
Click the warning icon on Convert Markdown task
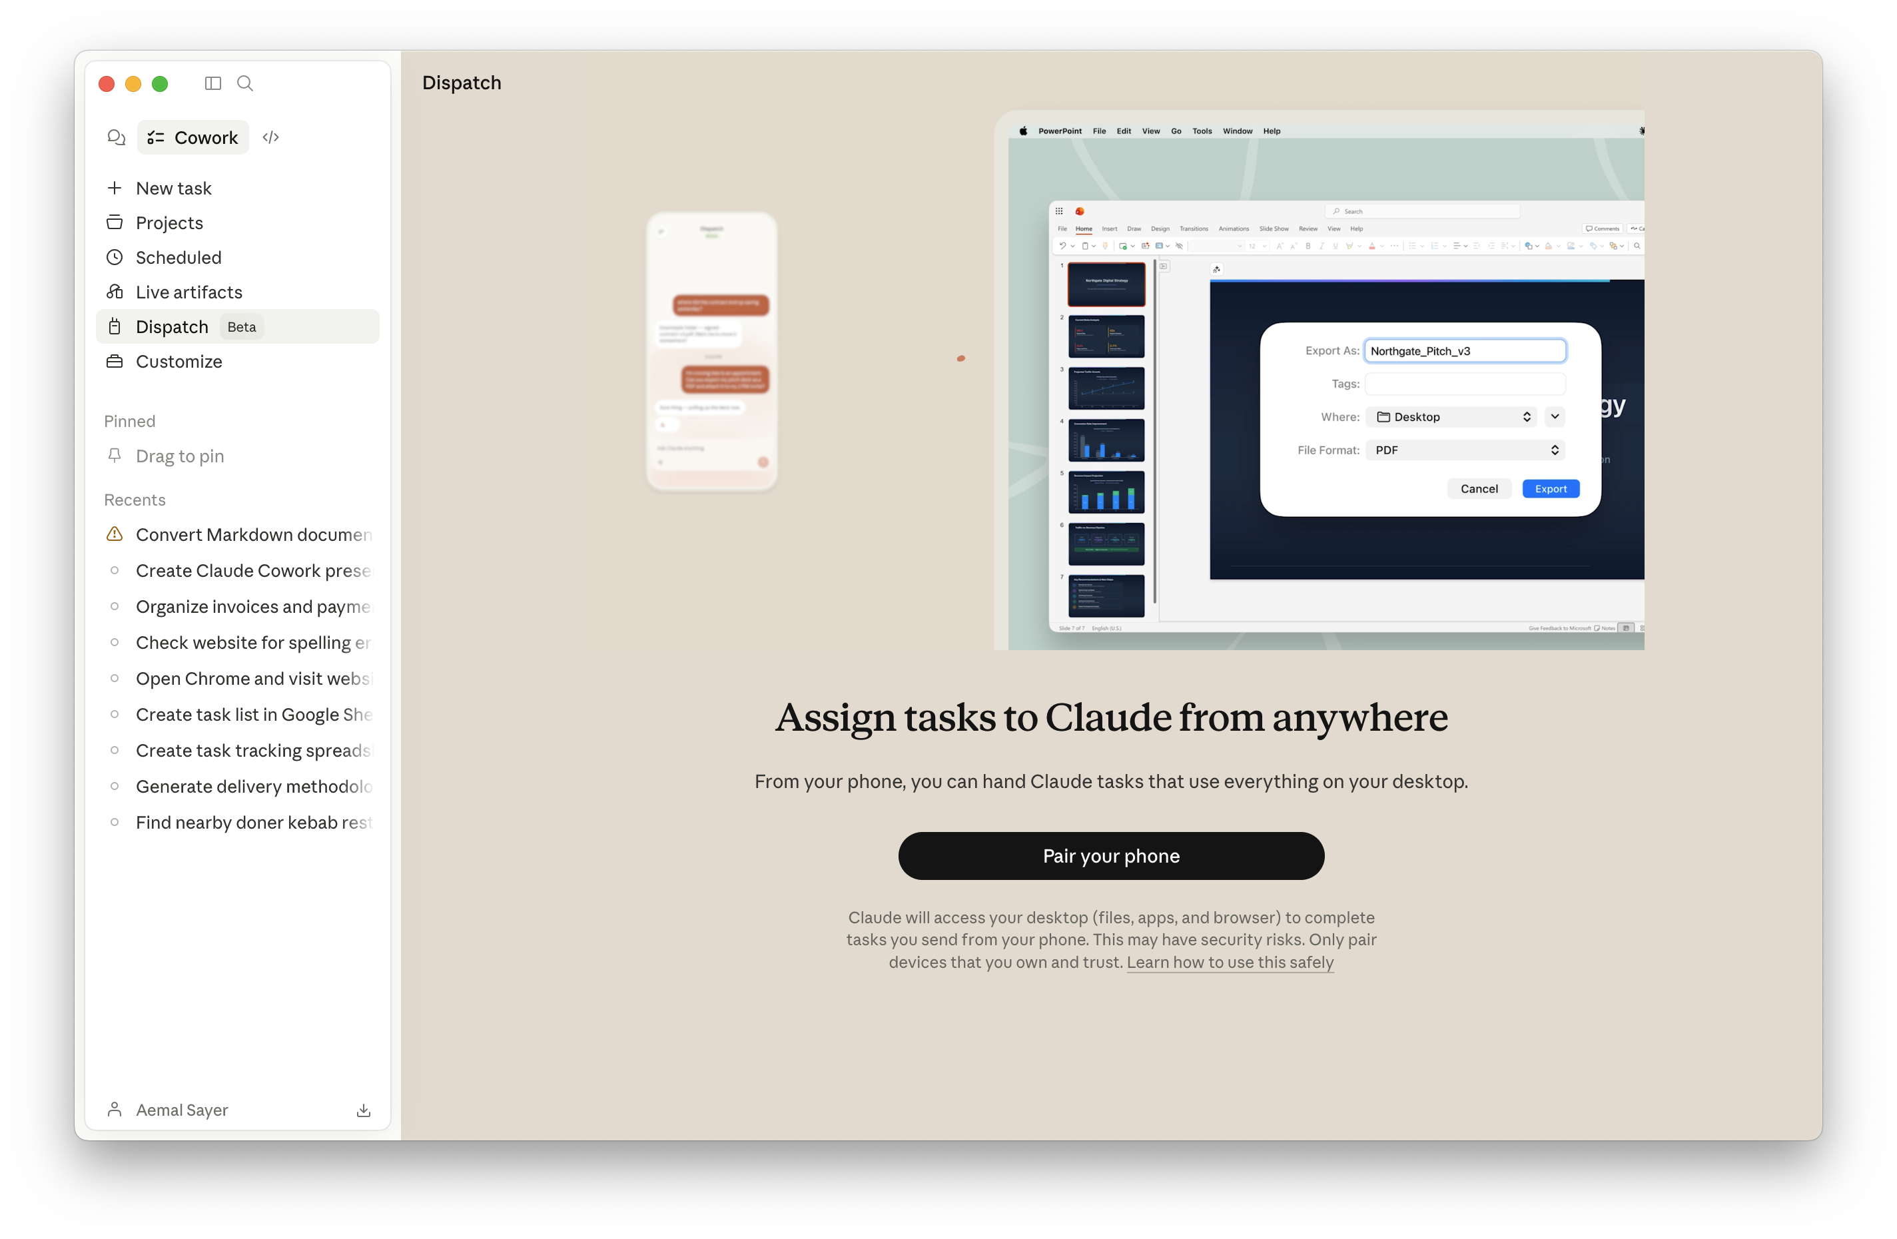pyautogui.click(x=115, y=534)
